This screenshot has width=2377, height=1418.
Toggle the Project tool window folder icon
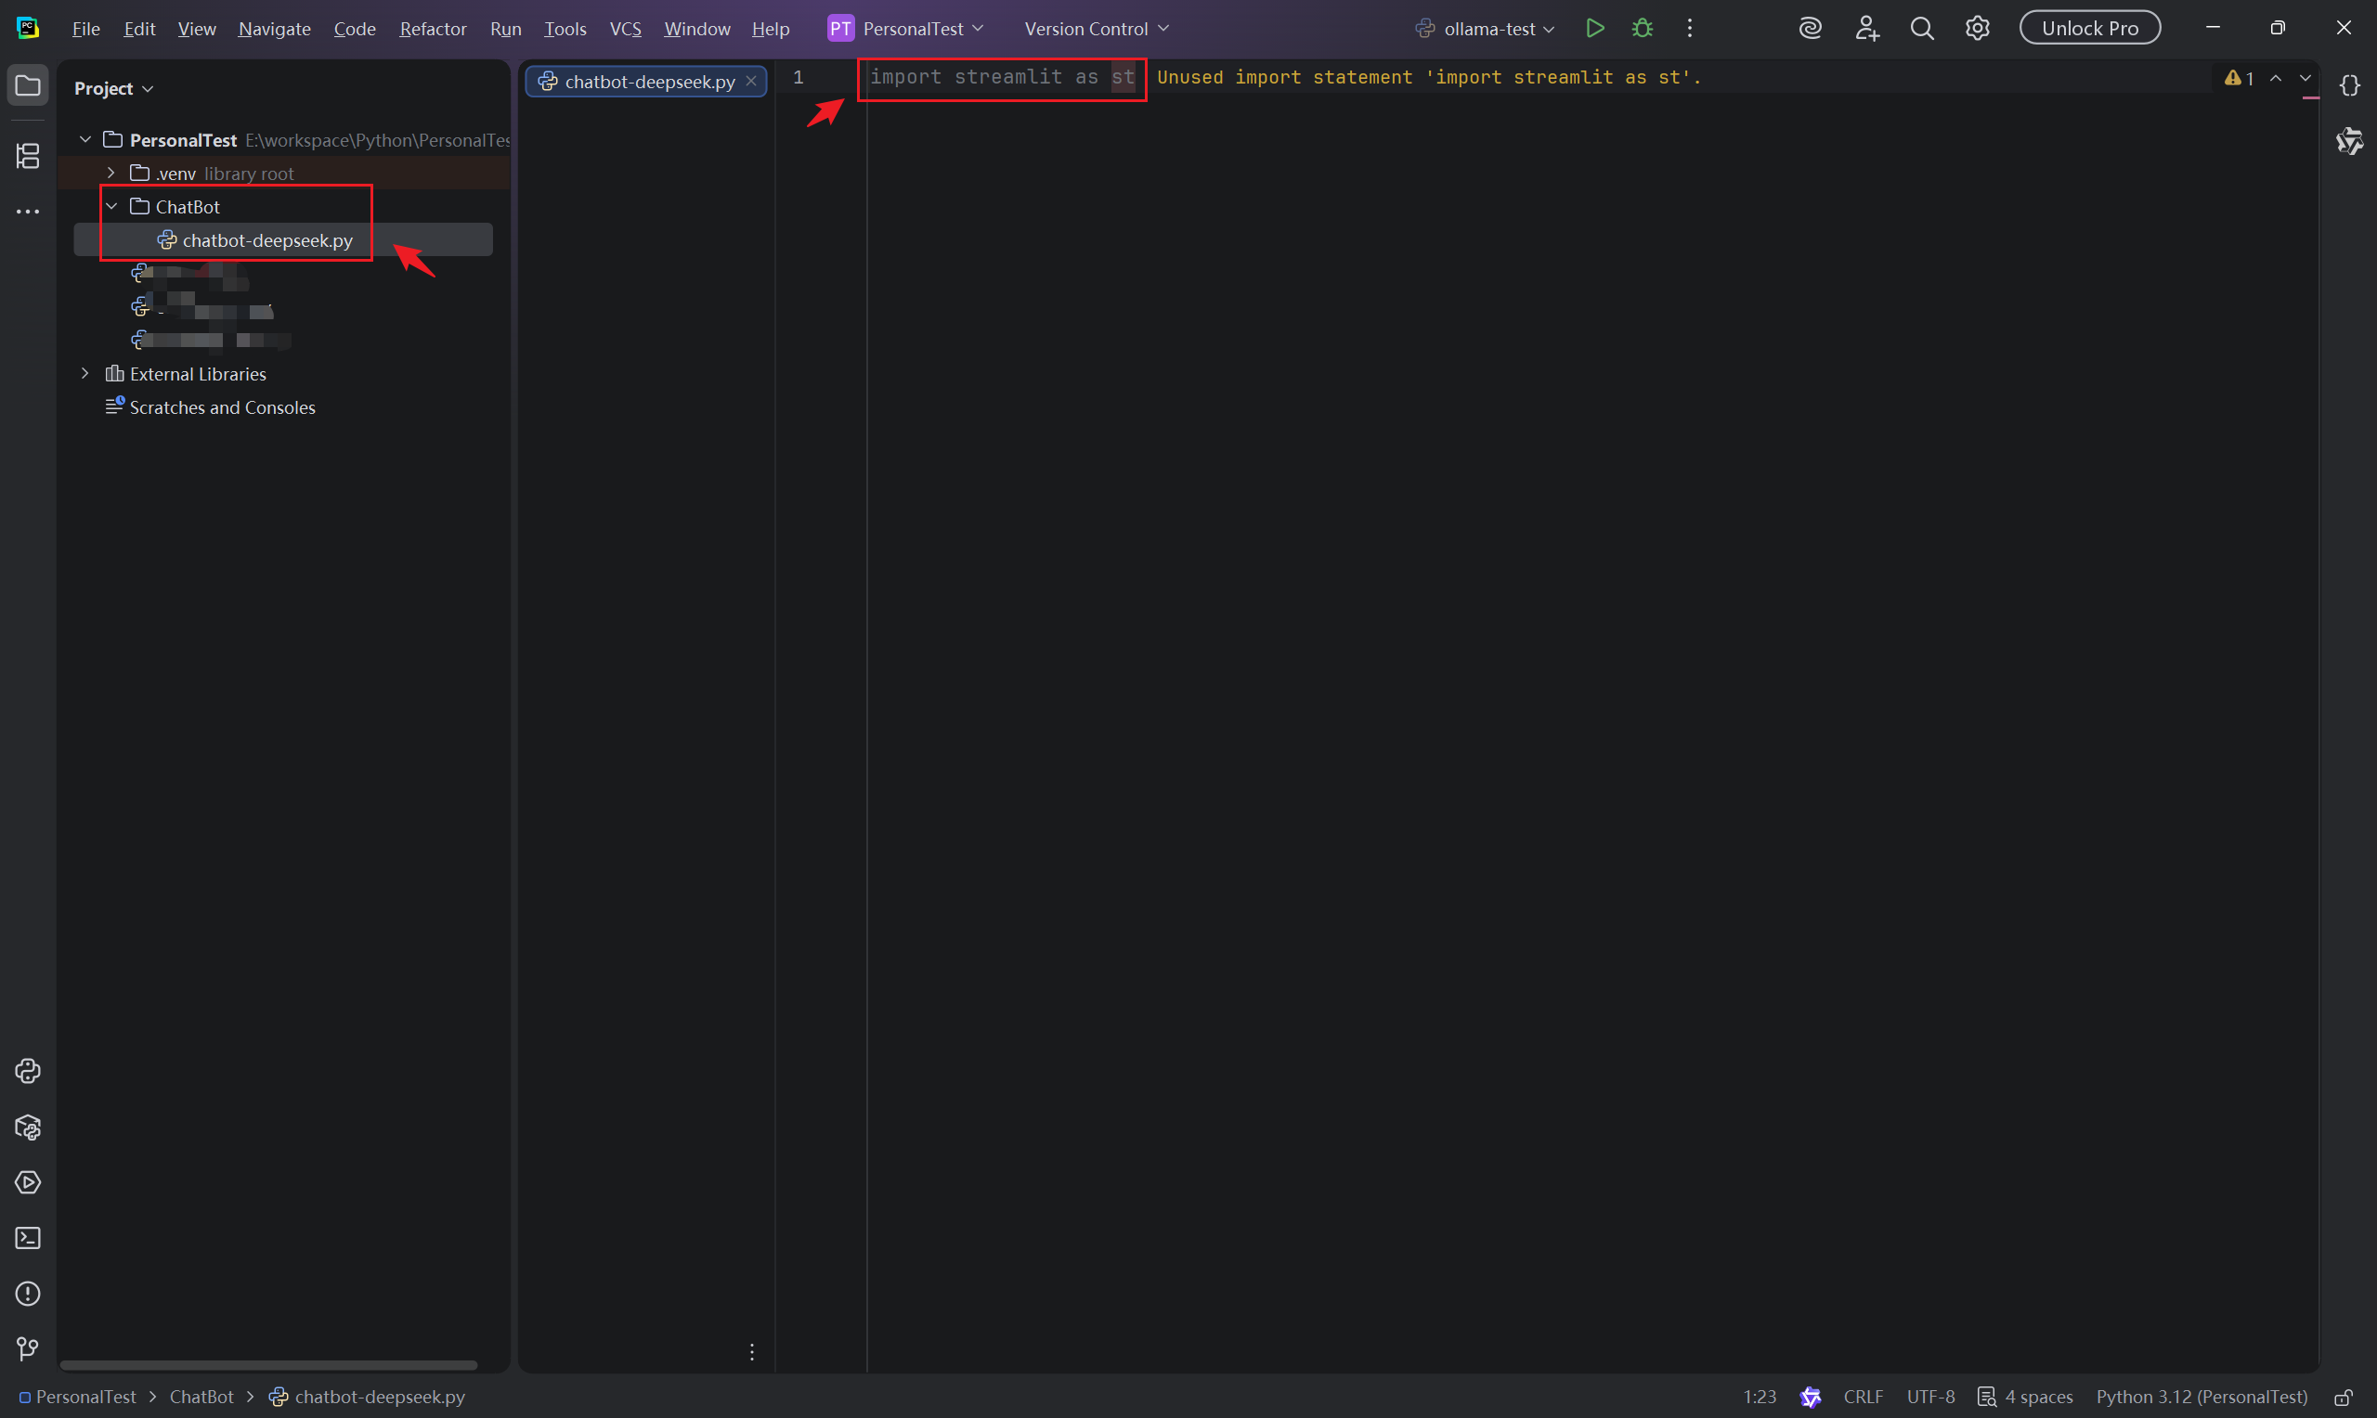click(28, 86)
